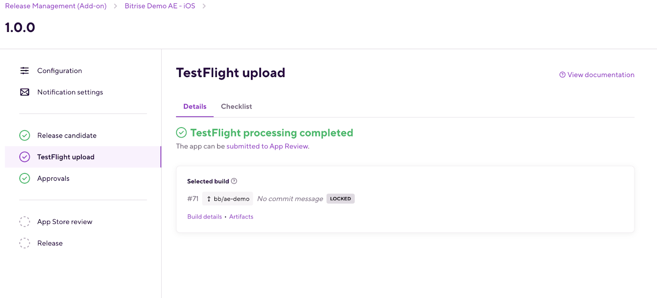Click the Notification settings envelope icon
The image size is (657, 298).
[25, 92]
